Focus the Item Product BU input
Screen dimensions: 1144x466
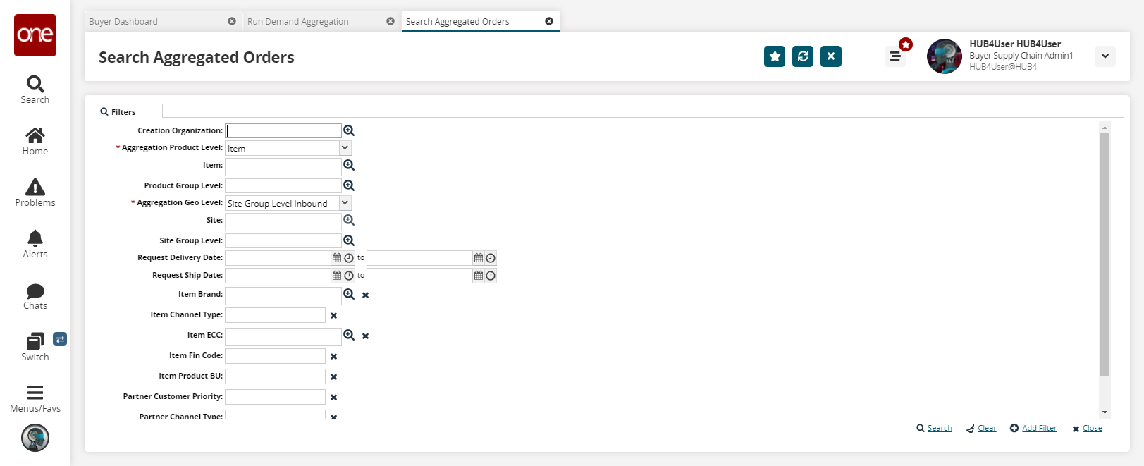(276, 376)
